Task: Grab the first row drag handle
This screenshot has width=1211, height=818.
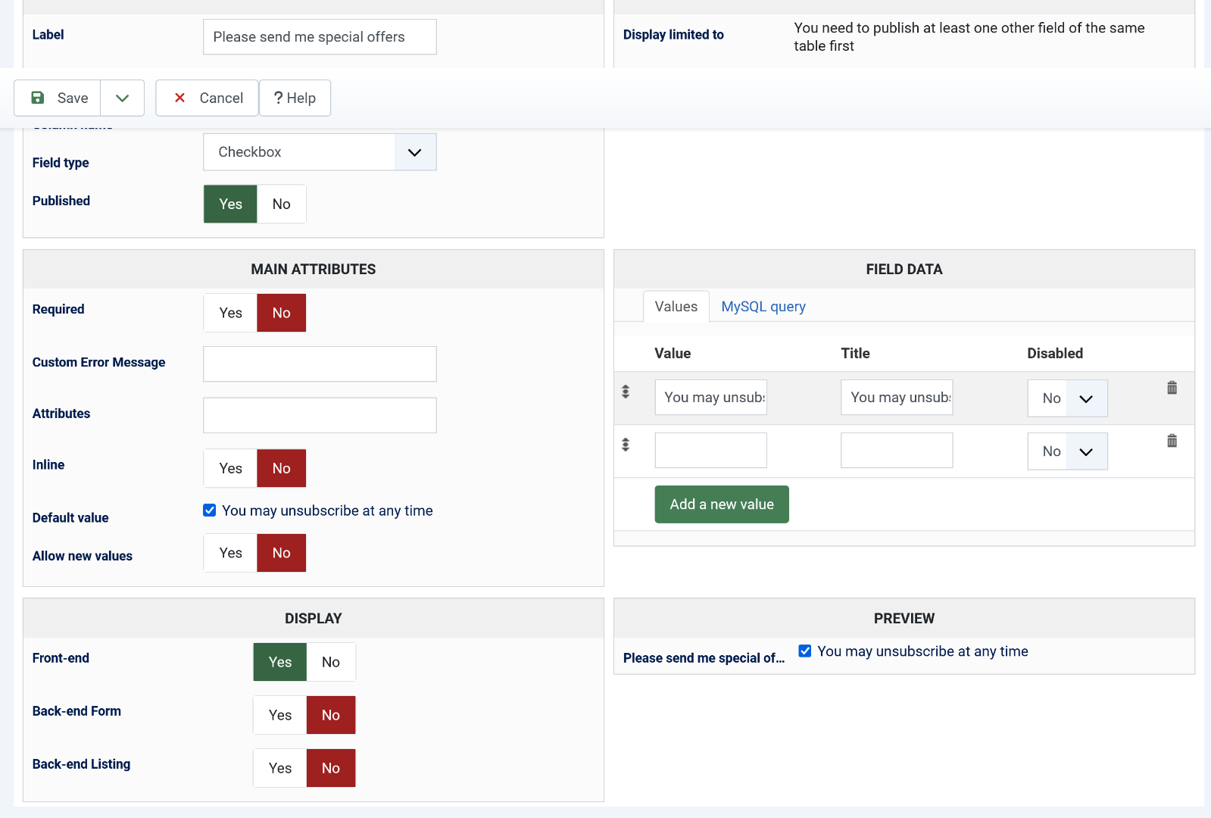Action: 626,392
